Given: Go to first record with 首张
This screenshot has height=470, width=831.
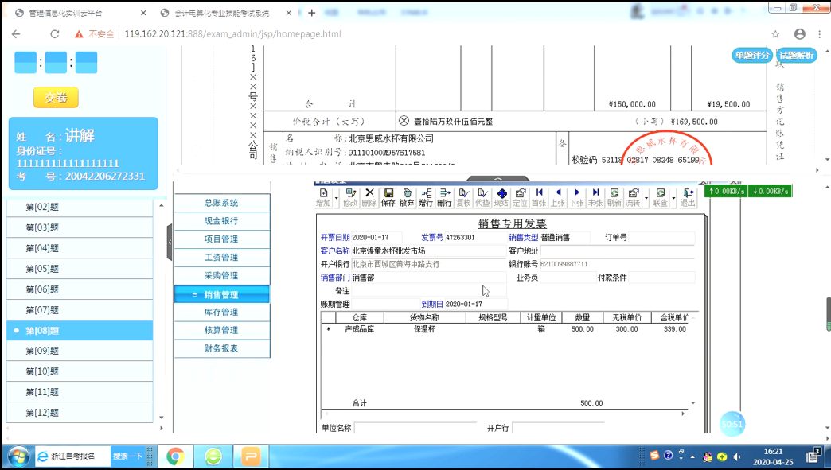Looking at the screenshot, I should pyautogui.click(x=539, y=197).
